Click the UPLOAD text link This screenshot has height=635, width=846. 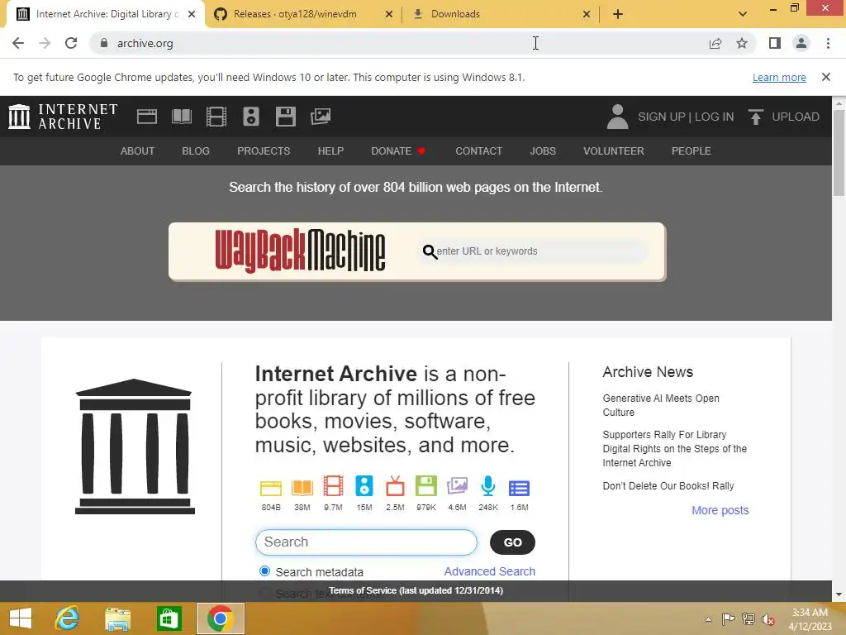tap(796, 117)
